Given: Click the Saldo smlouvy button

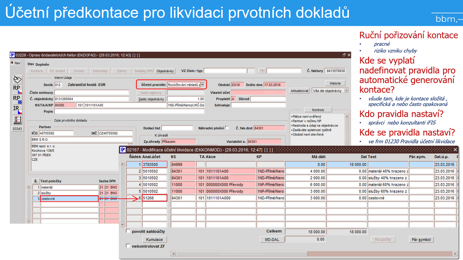Looking at the screenshot, I should click(x=152, y=93).
